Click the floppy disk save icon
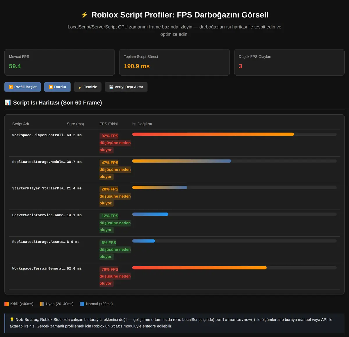The height and width of the screenshot is (337, 349). [x=111, y=87]
